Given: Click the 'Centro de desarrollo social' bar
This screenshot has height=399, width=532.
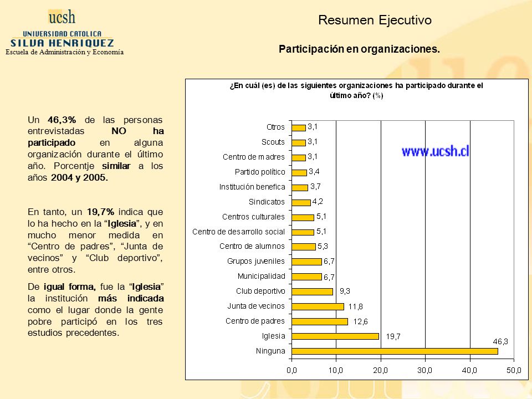Looking at the screenshot, I should click(x=303, y=232).
